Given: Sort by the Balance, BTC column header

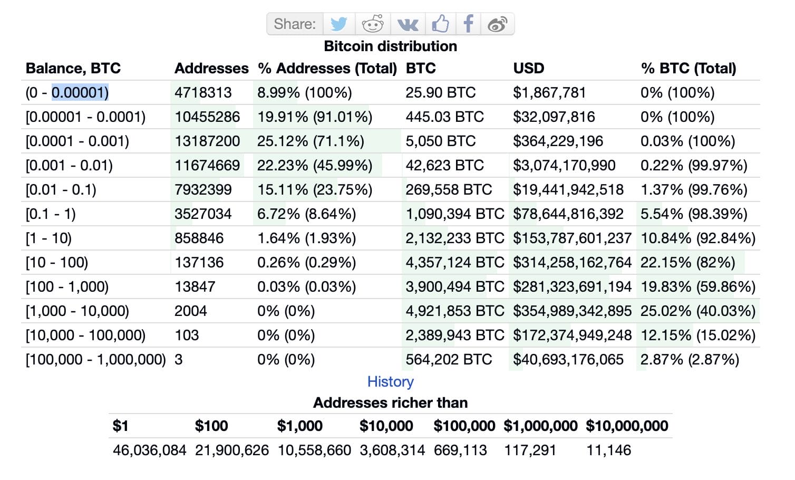Looking at the screenshot, I should [x=73, y=68].
